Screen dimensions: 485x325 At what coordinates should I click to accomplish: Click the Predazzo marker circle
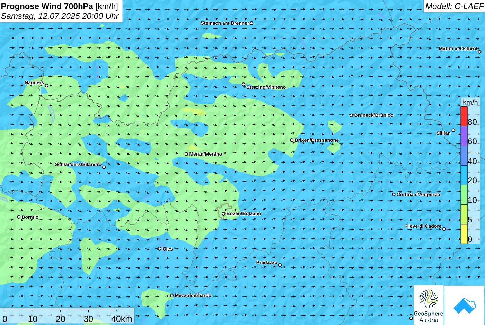click(280, 265)
